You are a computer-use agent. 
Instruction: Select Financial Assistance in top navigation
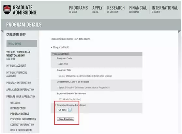138,9
